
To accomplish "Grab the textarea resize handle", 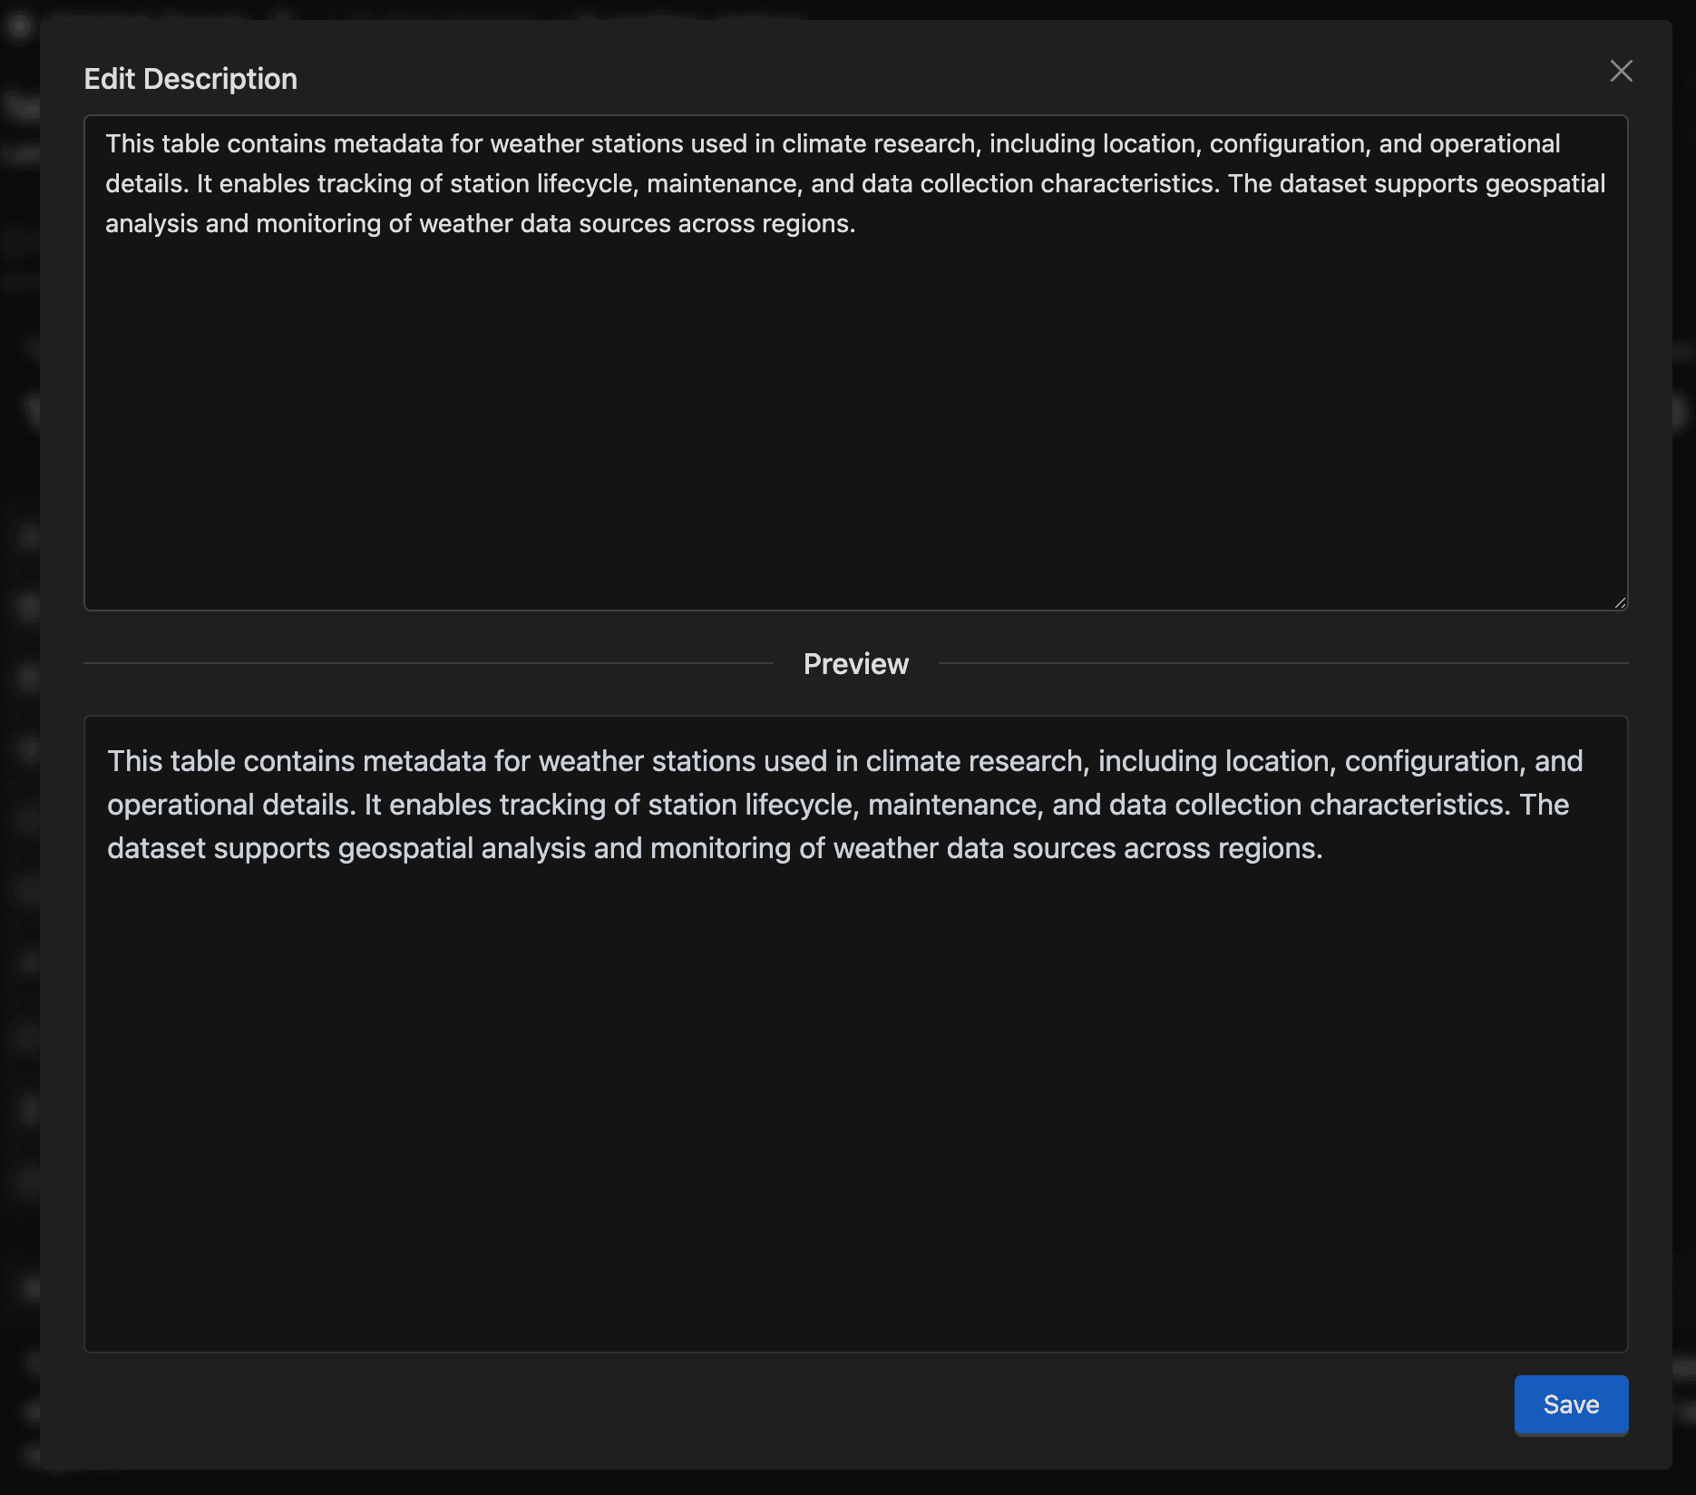I will [1619, 601].
